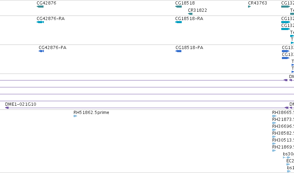Viewport: 294px width, 173px height.
Task: Click the arrow glyph under RH38665 label
Action: tap(274, 116)
